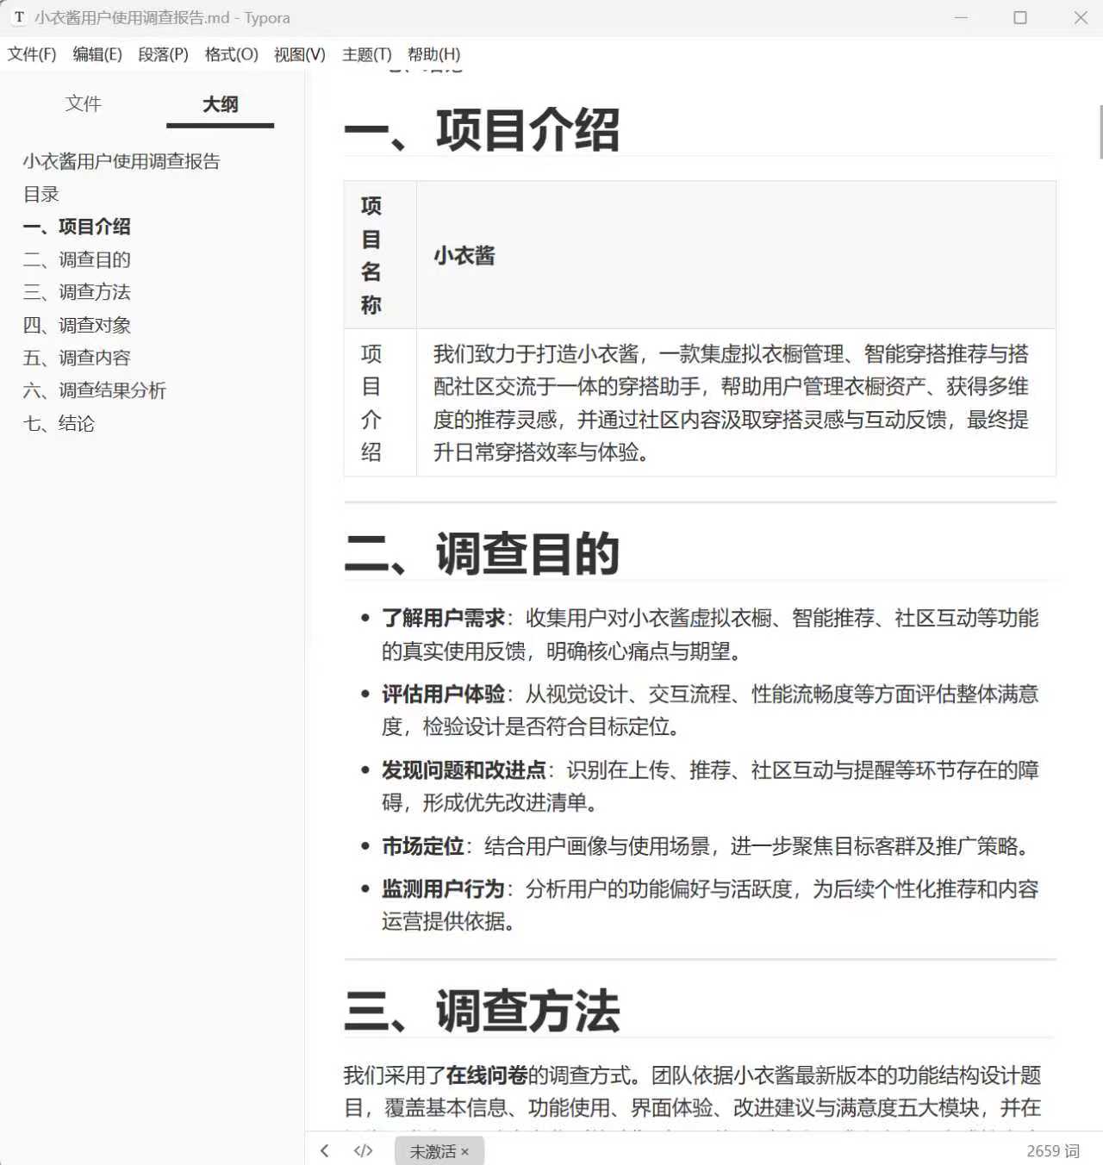Open the 视图(V) menu

300,54
